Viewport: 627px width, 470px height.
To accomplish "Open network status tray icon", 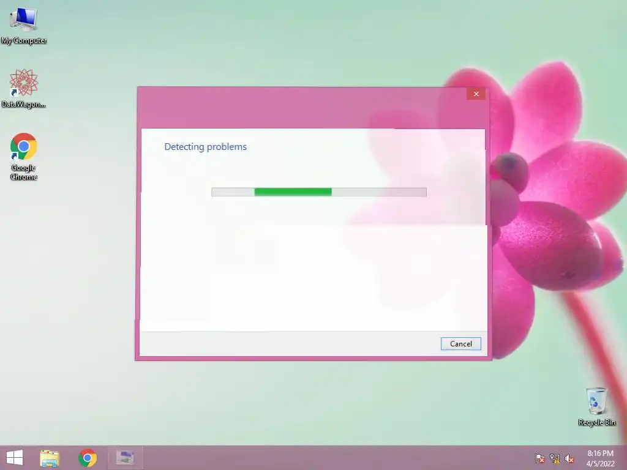I will point(555,458).
